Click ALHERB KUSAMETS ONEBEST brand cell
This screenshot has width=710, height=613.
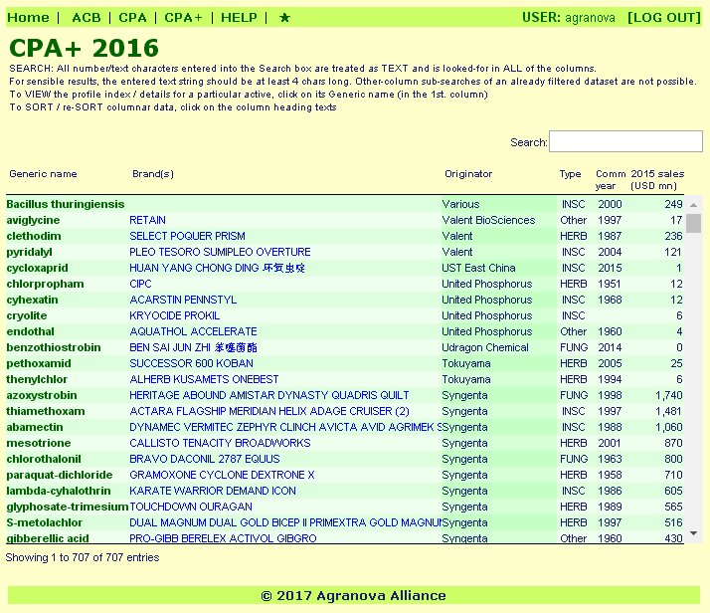(204, 379)
